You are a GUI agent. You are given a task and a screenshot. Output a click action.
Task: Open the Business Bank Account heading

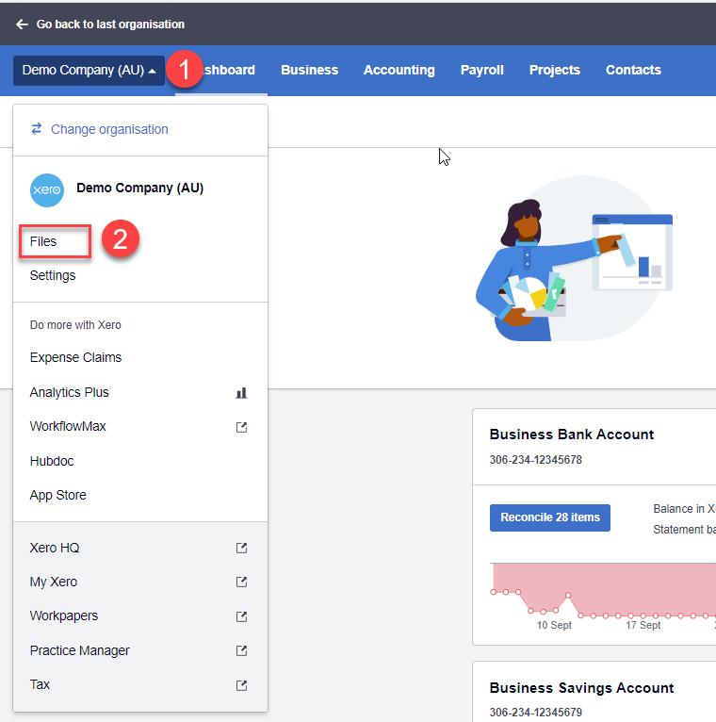(572, 435)
